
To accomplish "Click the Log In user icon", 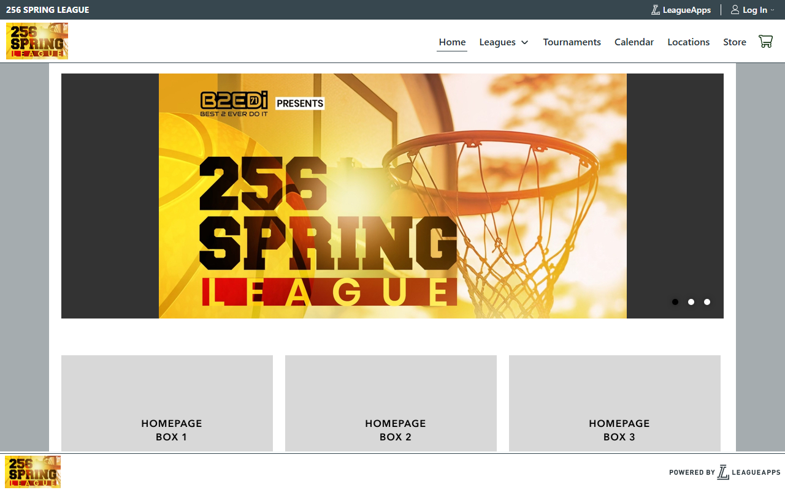I will 735,10.
